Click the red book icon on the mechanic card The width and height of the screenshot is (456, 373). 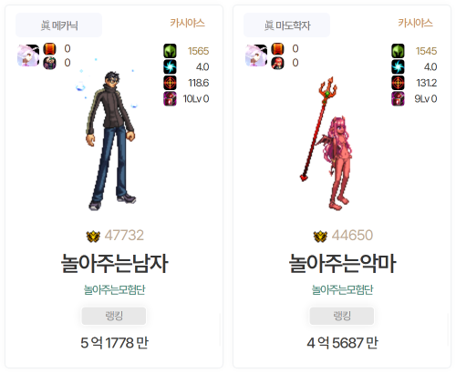click(49, 49)
